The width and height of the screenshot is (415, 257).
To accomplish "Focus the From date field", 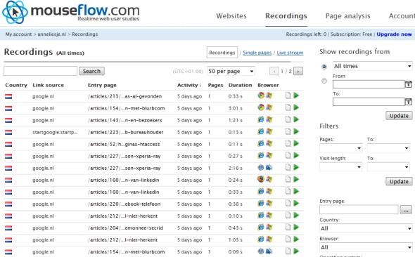I will [369, 84].
